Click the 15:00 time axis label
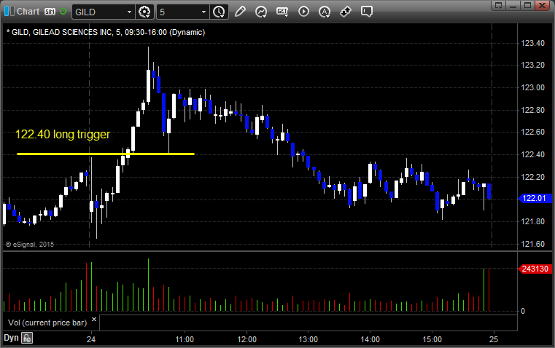This screenshot has height=348, width=555. click(x=432, y=339)
